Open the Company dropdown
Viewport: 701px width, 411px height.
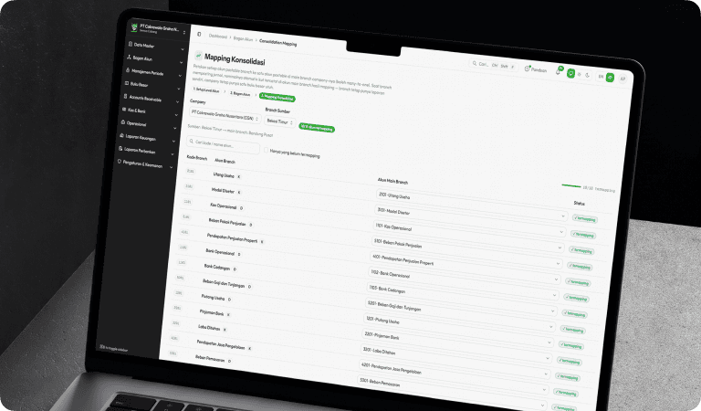pos(225,115)
